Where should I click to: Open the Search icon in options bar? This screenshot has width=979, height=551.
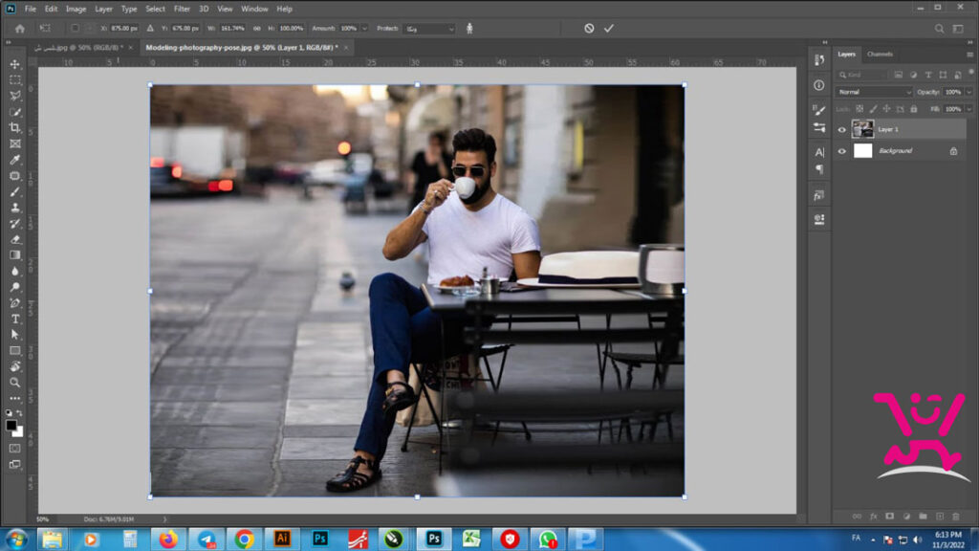click(939, 28)
